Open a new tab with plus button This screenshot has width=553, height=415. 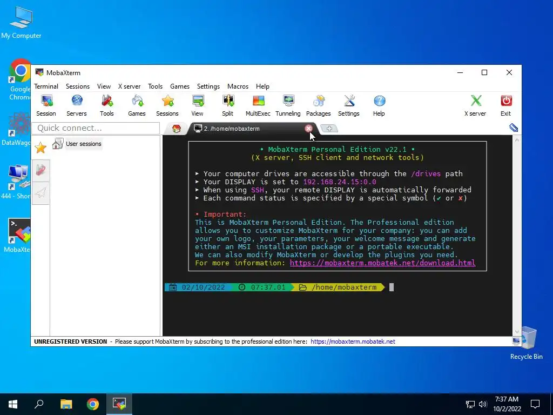[x=329, y=129]
